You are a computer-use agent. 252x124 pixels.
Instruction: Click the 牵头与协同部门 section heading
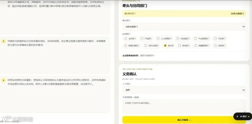pyautogui.click(x=135, y=6)
